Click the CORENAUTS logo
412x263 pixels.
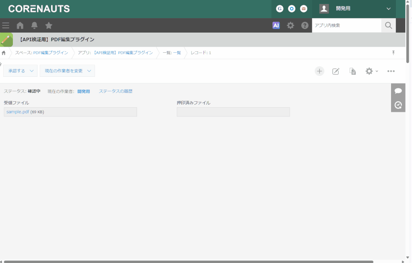tap(39, 9)
